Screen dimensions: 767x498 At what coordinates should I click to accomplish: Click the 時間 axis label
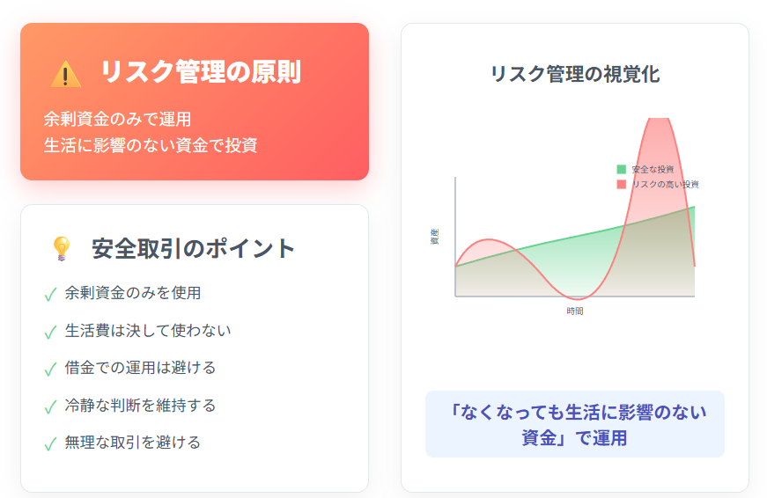575,311
